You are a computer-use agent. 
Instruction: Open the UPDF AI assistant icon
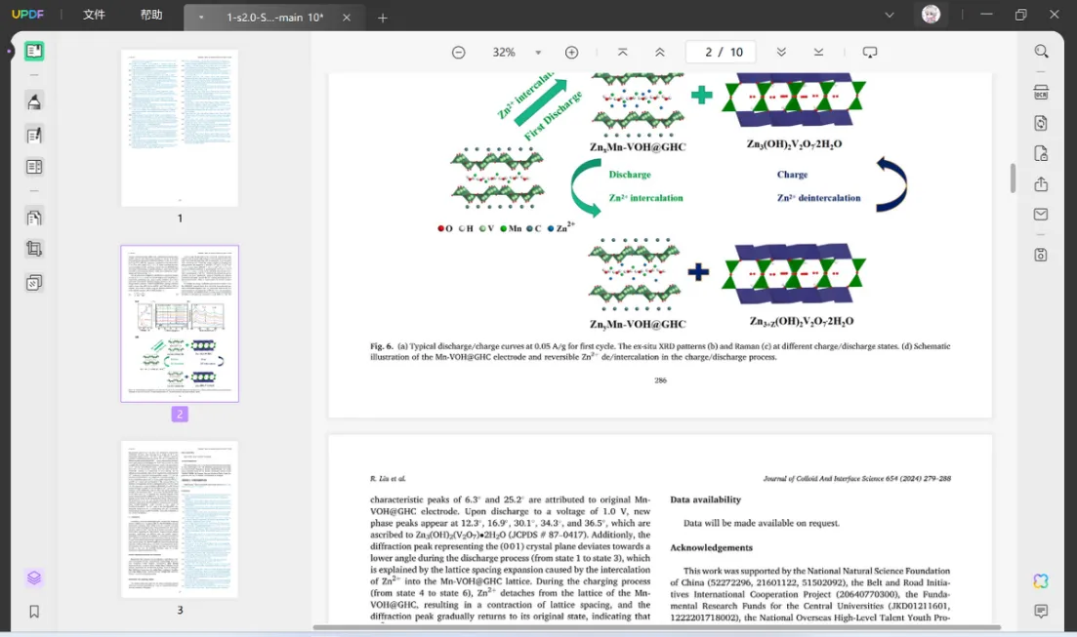click(1041, 580)
